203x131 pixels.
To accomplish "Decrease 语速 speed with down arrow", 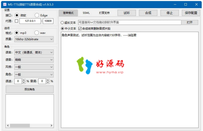I will [24, 82].
